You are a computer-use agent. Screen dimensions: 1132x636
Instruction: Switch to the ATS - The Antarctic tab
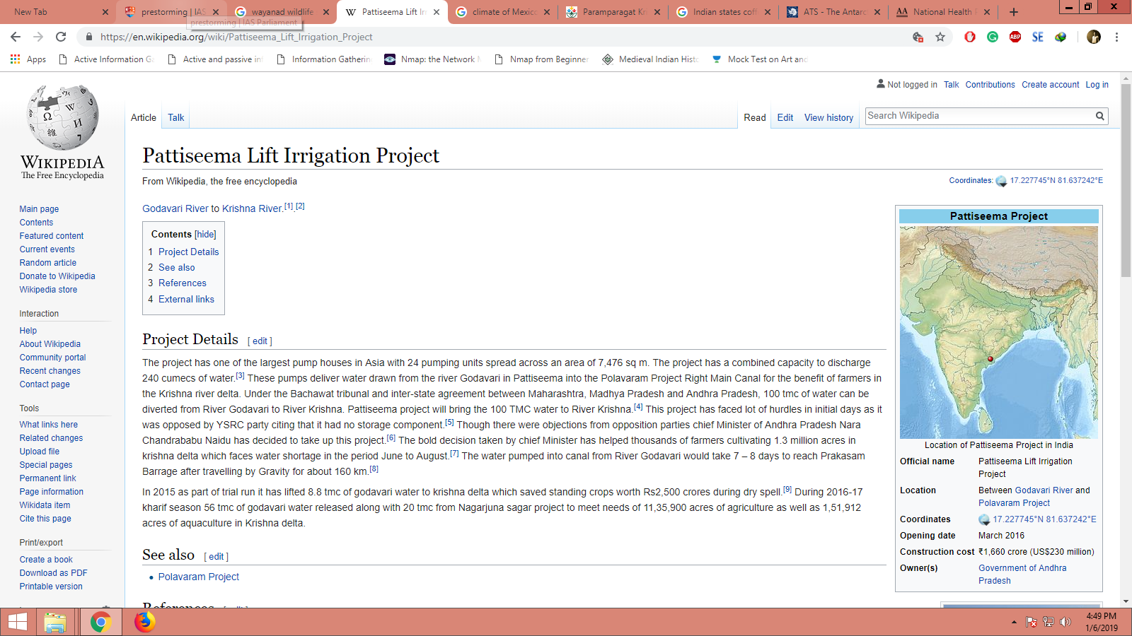pyautogui.click(x=834, y=12)
